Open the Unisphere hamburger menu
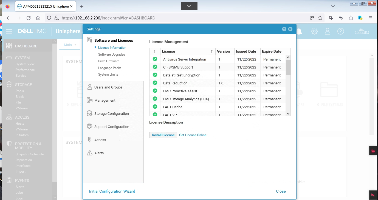The height and width of the screenshot is (200, 378). tap(9, 31)
